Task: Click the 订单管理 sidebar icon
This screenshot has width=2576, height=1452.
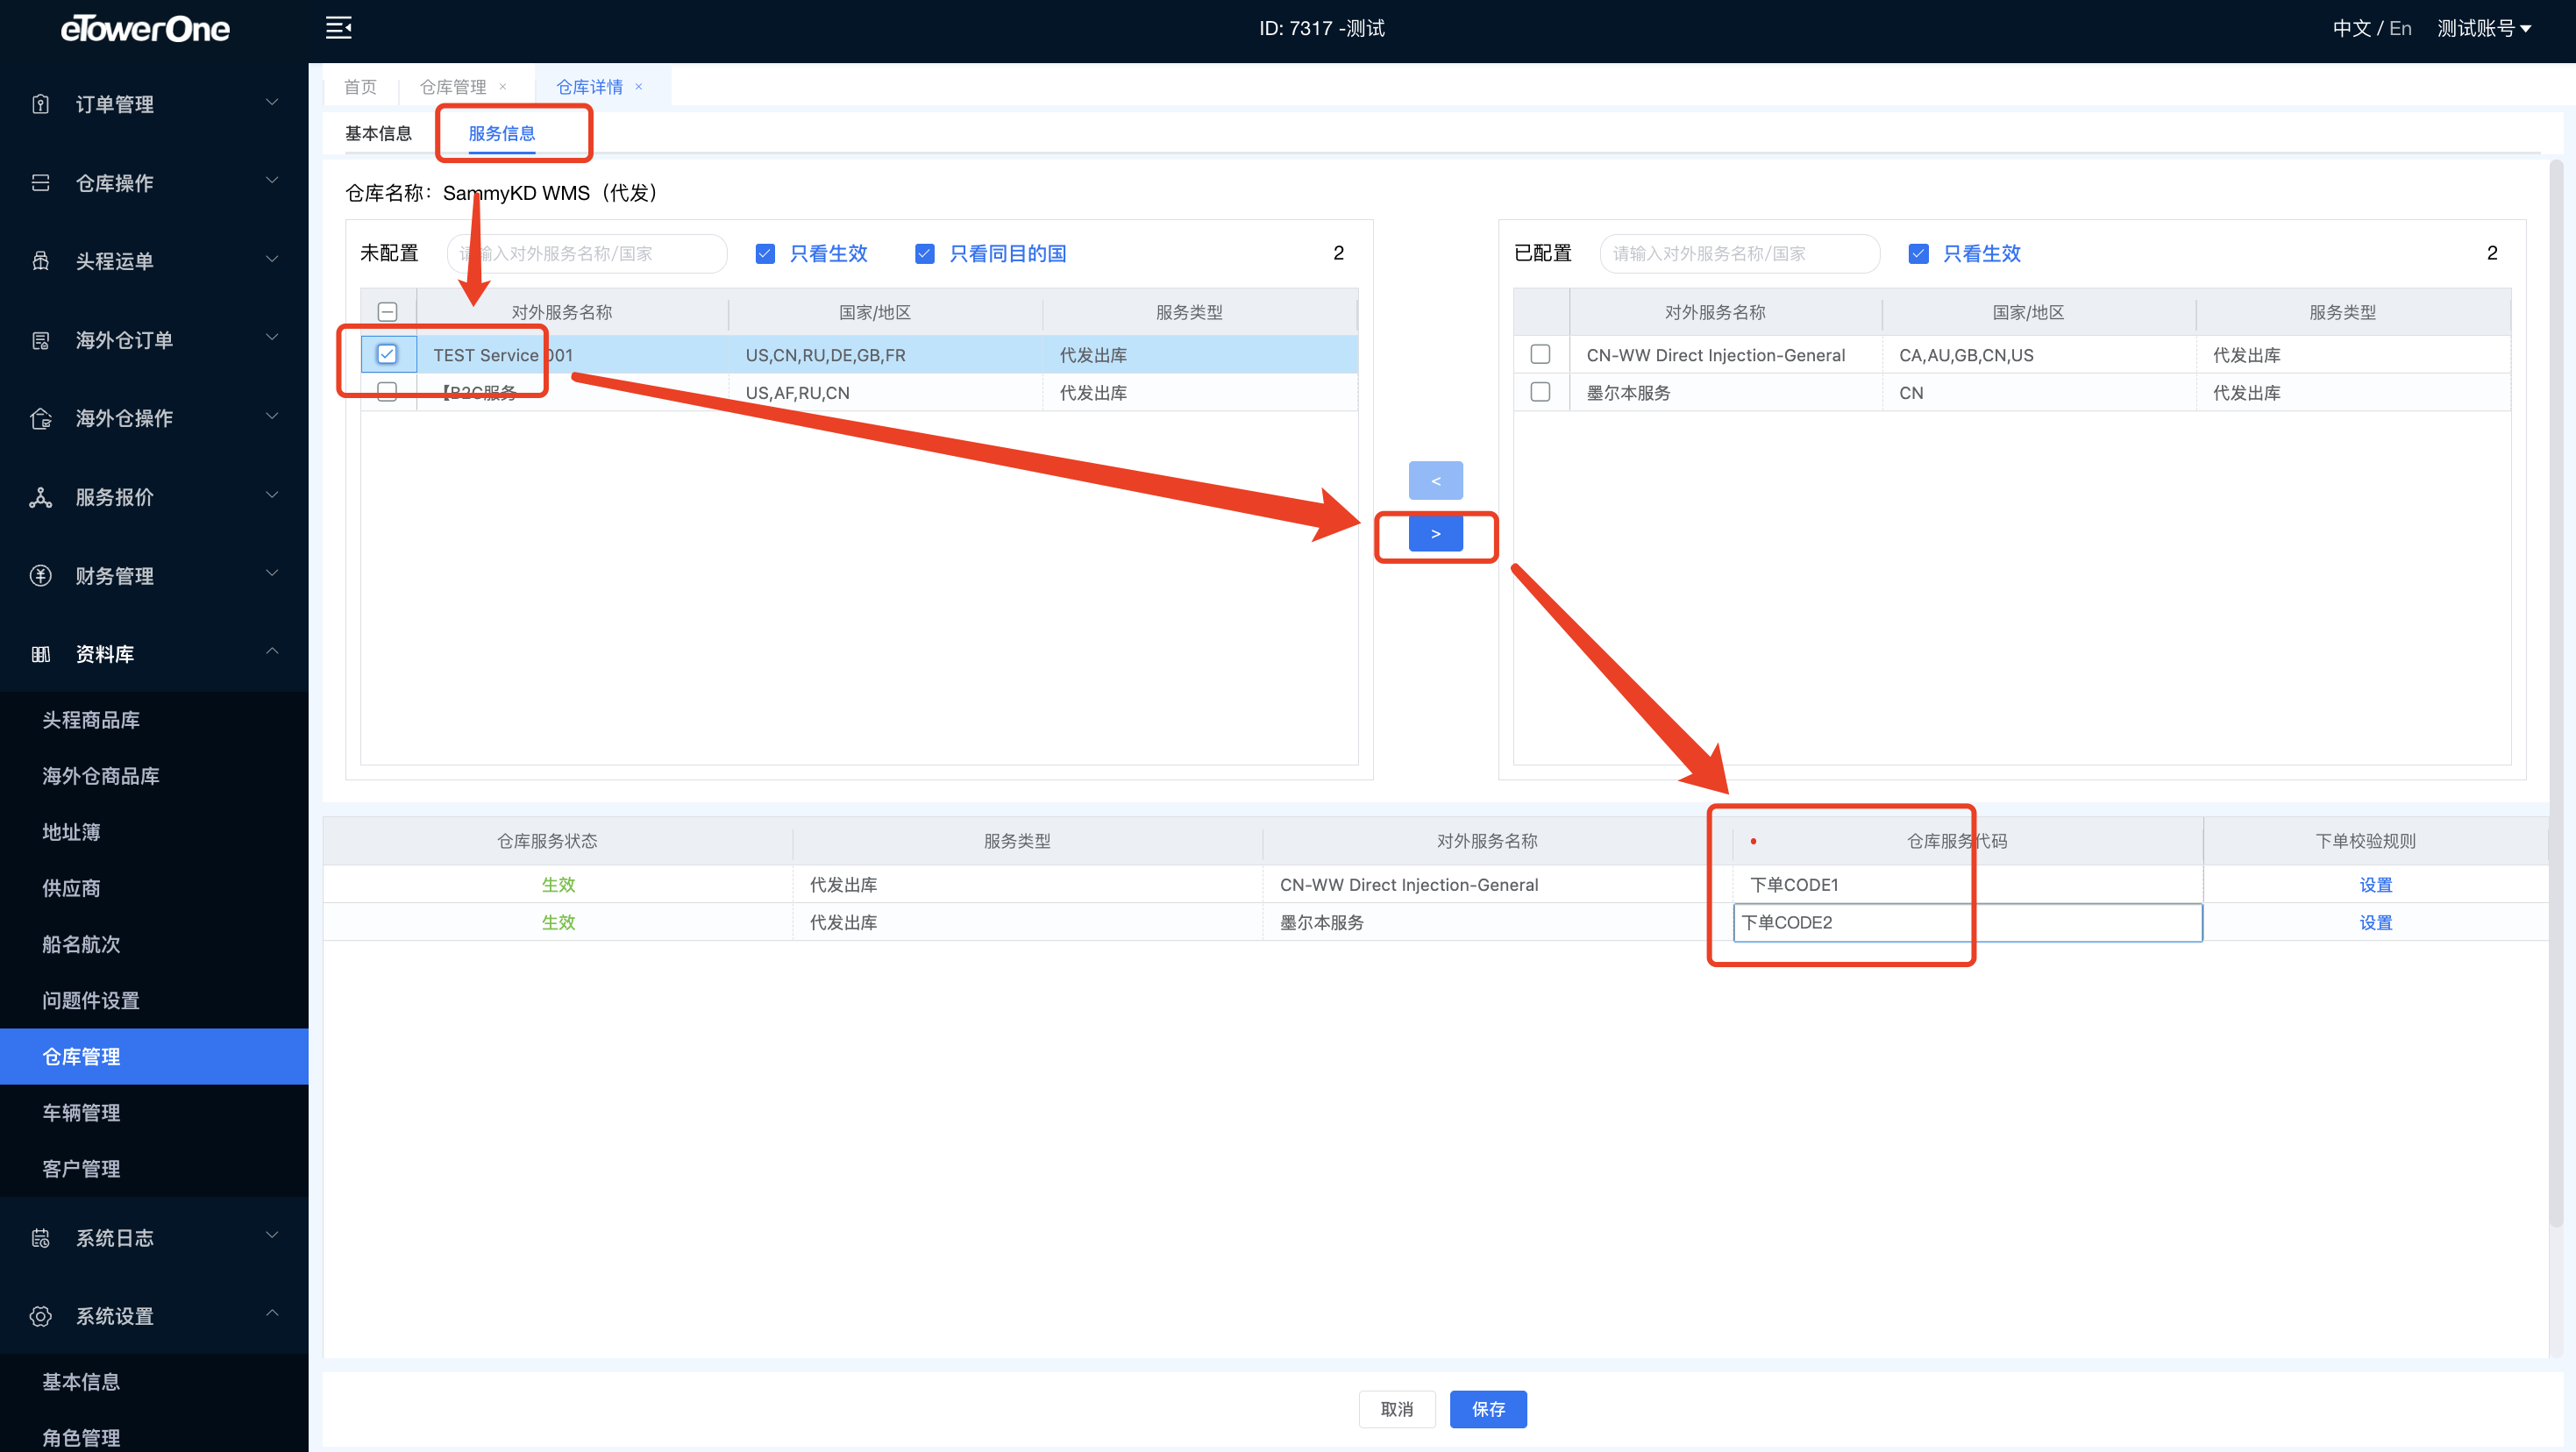Action: [x=41, y=104]
